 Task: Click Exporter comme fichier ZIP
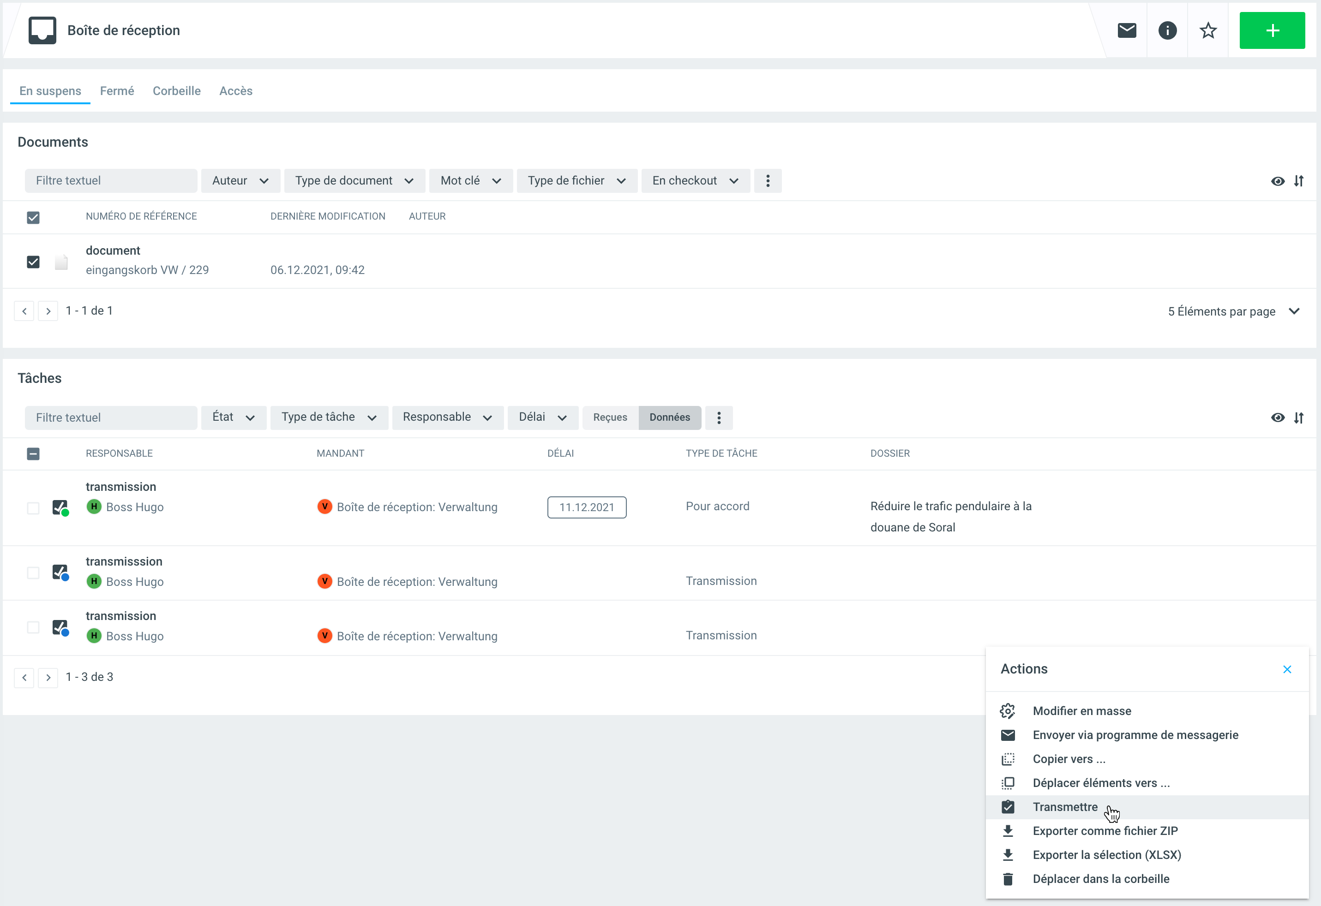(1105, 831)
